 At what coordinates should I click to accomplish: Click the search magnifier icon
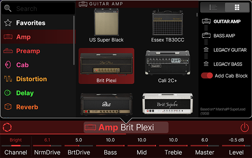[x=7, y=8]
